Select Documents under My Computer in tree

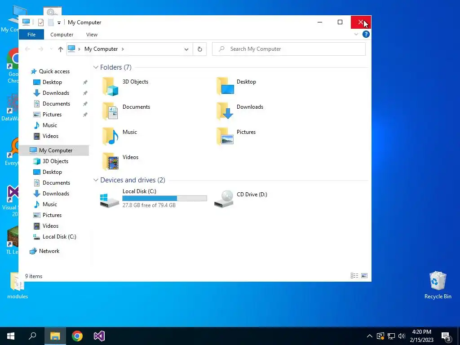pos(56,183)
